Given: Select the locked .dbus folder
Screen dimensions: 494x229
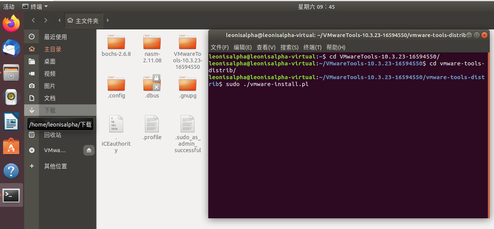Looking at the screenshot, I should point(152,87).
